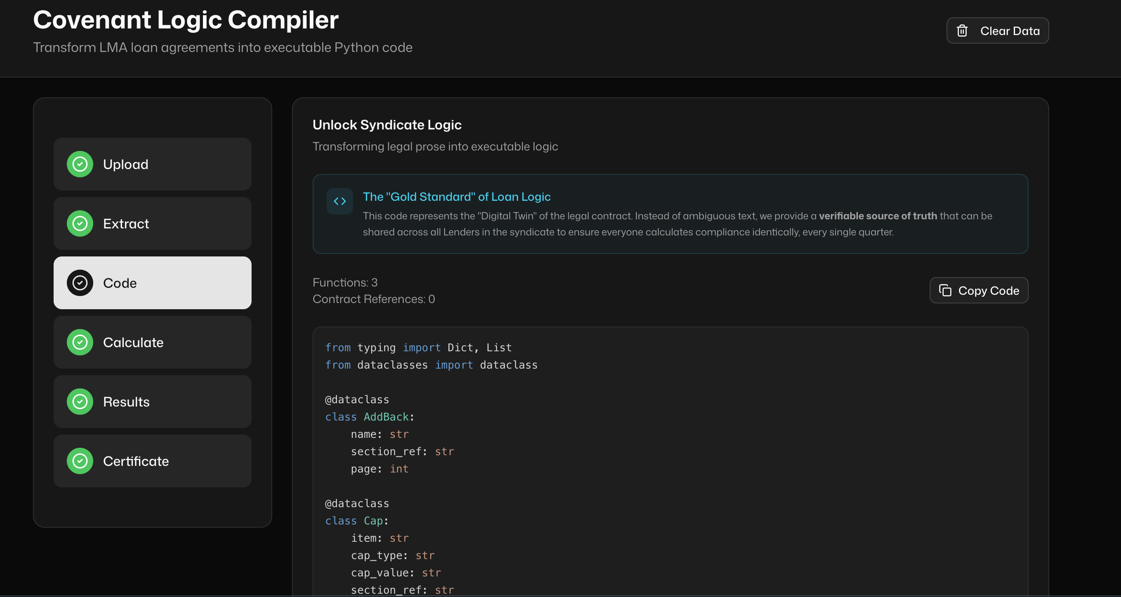
Task: Click the code brackets icon in Gold Standard banner
Action: click(x=339, y=201)
